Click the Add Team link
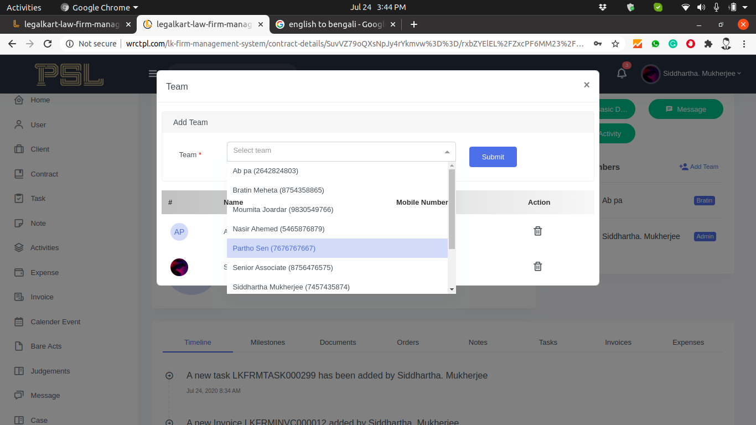756x425 pixels. click(x=698, y=167)
